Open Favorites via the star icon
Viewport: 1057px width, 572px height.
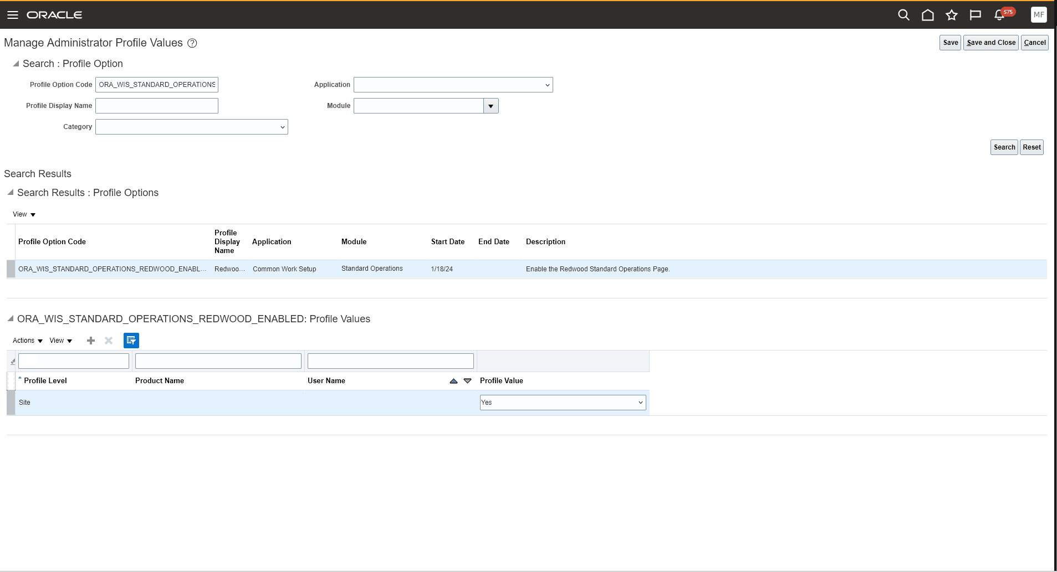(951, 16)
